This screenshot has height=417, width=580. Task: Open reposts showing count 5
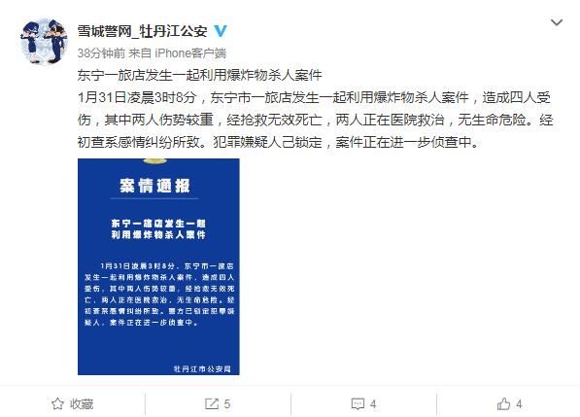[x=218, y=403]
